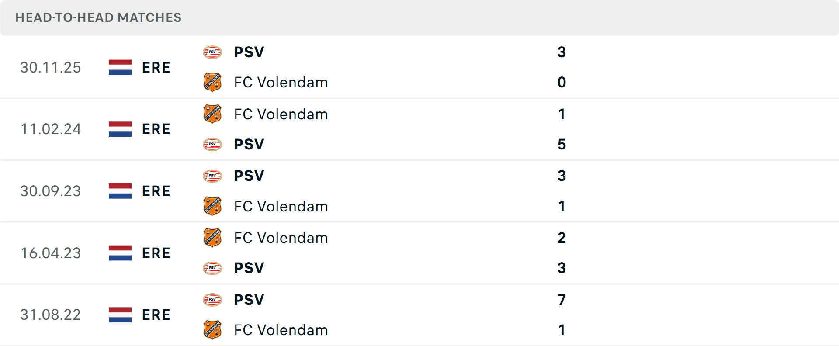Viewport: 839px width, 346px height.
Task: Click the PSV crest in the 11.02.24 match
Action: point(212,144)
